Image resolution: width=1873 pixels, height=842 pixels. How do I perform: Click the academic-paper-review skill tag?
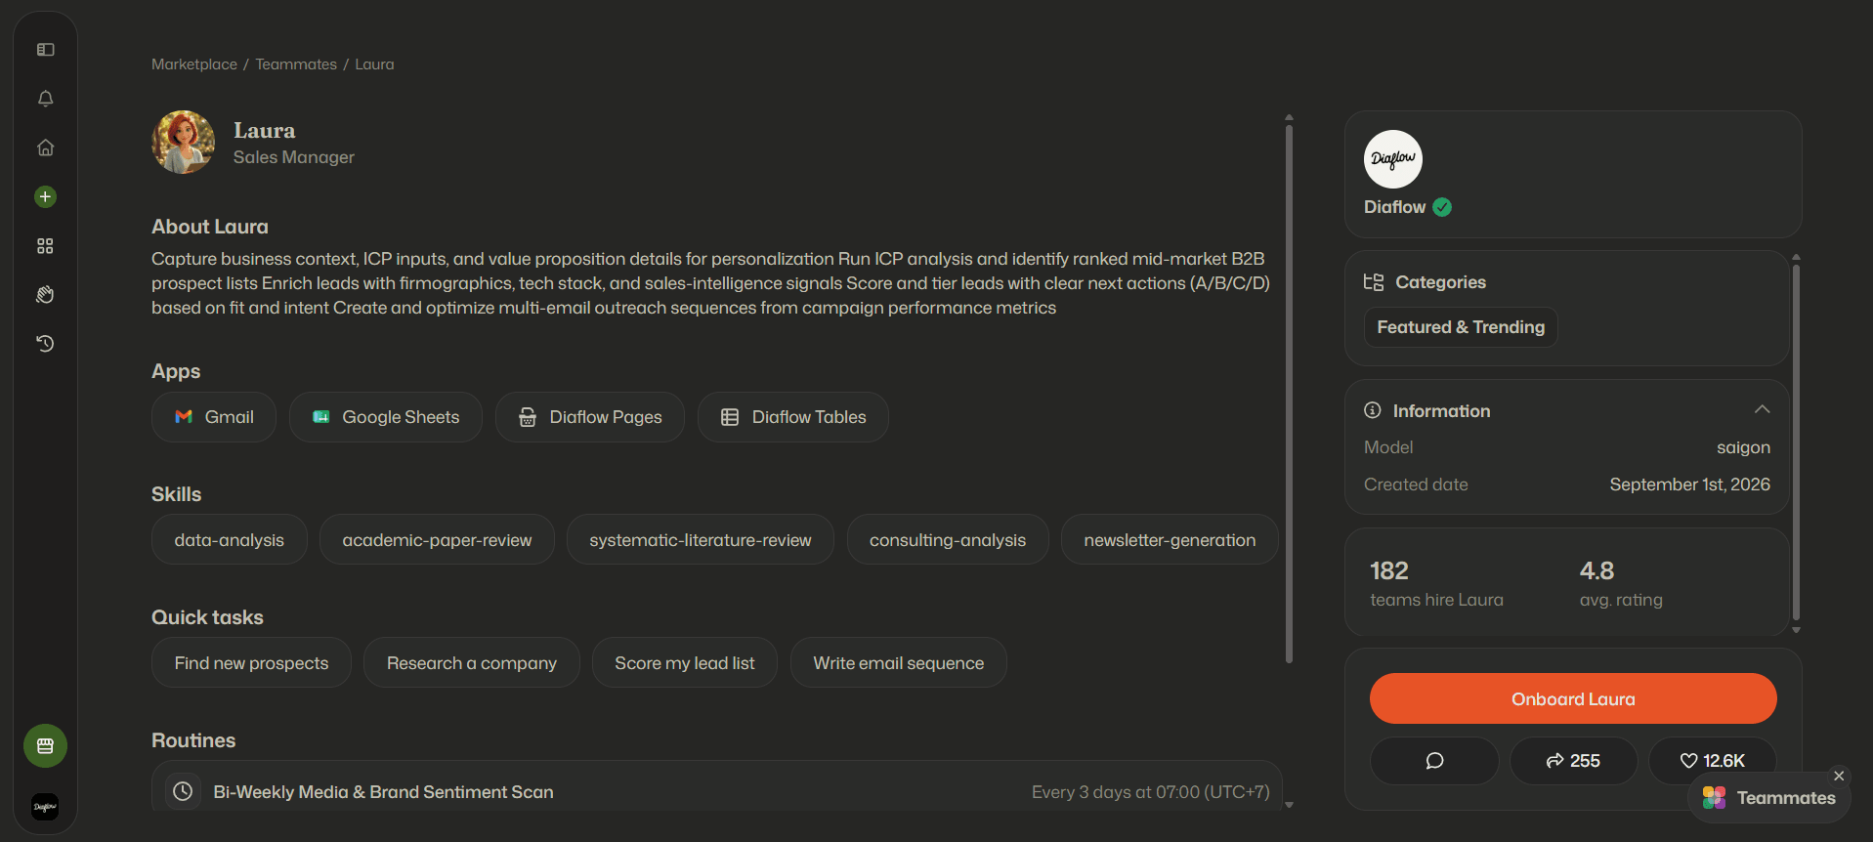tap(437, 540)
